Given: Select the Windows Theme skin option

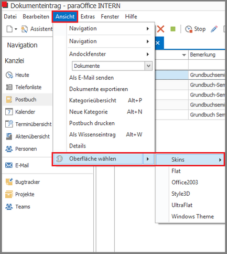Looking at the screenshot, I should 192,216.
